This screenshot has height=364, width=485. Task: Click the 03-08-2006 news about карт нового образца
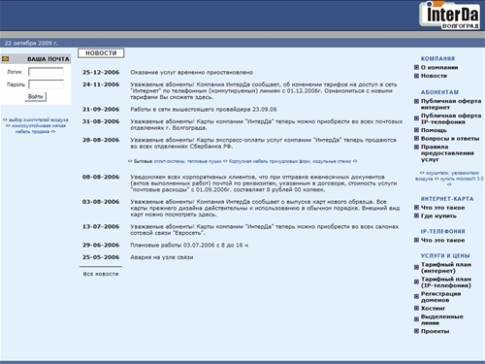(265, 208)
